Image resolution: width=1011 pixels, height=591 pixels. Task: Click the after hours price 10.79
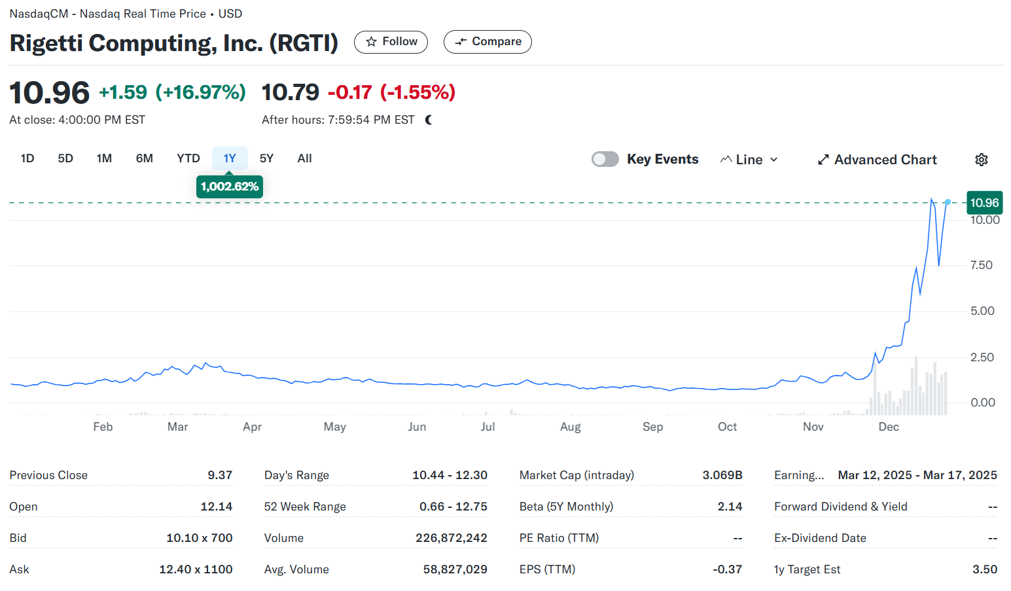tap(291, 92)
